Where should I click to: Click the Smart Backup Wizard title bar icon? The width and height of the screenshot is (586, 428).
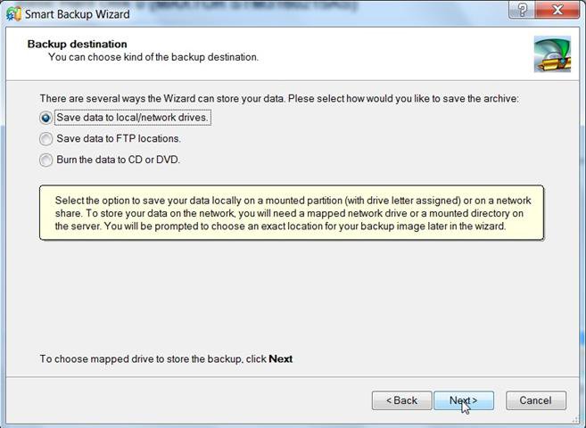pos(14,13)
